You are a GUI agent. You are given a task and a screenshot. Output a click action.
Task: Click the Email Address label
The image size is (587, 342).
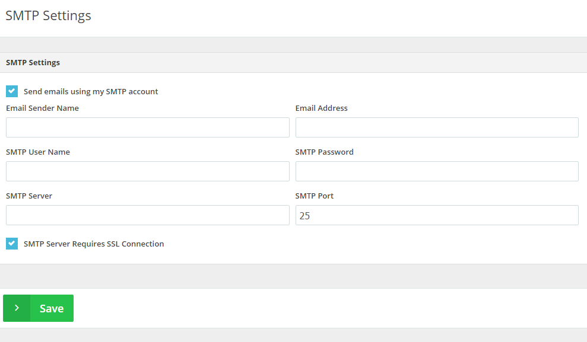(321, 108)
